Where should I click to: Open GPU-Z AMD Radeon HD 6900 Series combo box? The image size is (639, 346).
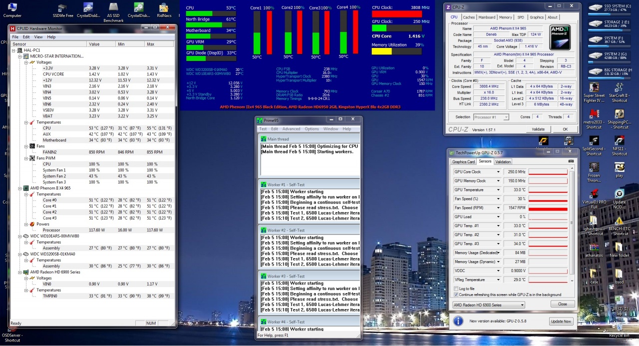[489, 305]
